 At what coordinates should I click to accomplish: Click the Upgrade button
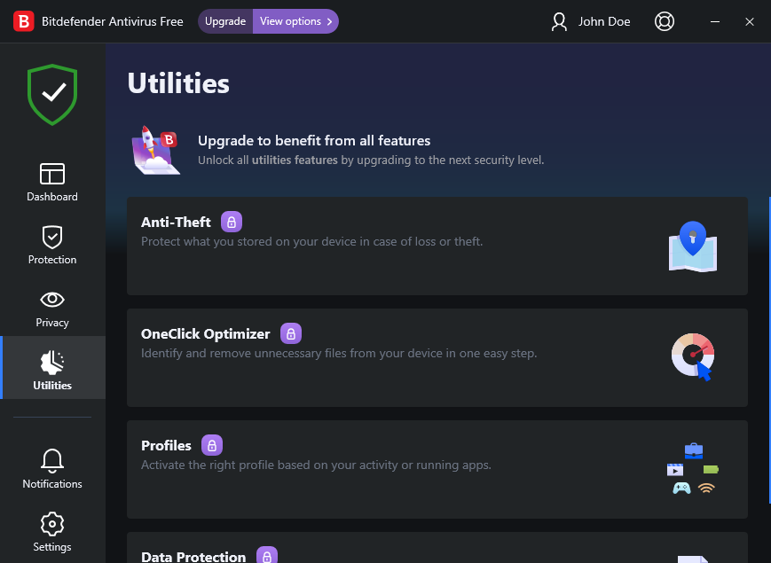(225, 21)
